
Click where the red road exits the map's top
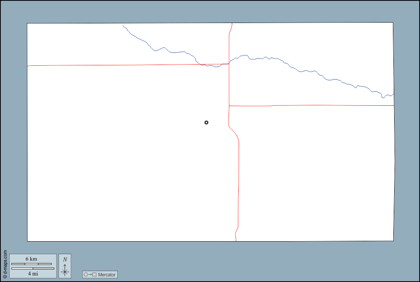[x=232, y=23]
